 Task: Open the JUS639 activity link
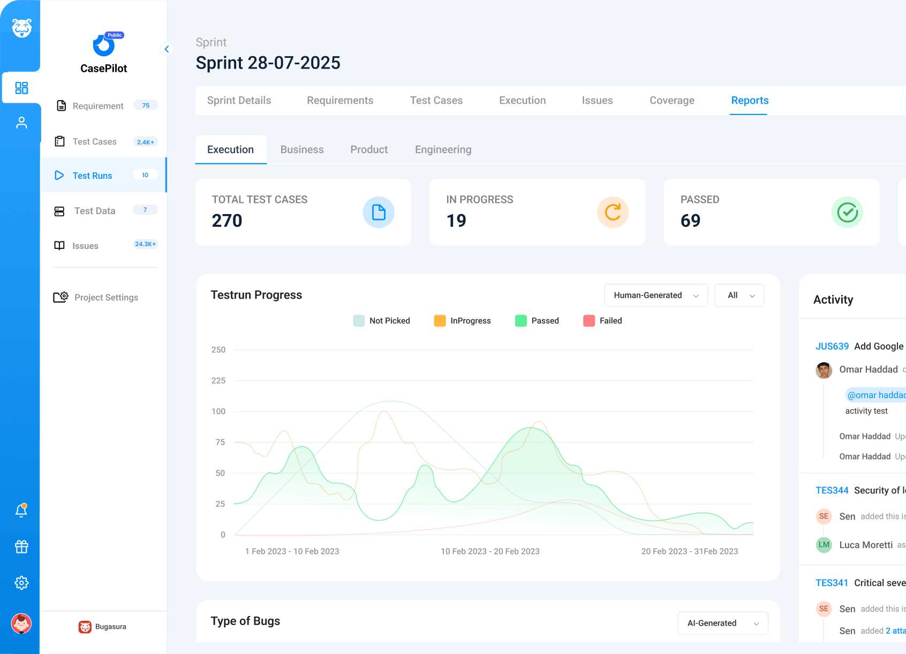click(x=832, y=346)
